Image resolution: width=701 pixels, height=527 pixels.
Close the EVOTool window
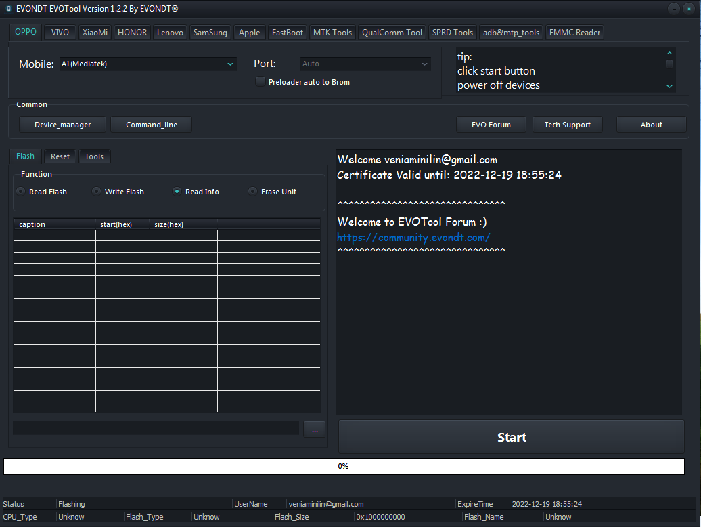click(x=689, y=9)
